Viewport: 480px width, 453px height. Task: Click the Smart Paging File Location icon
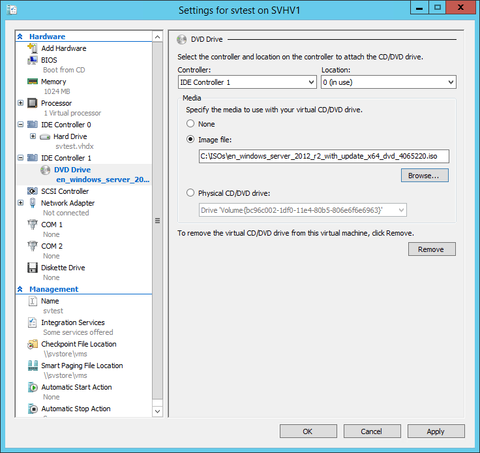(x=33, y=366)
